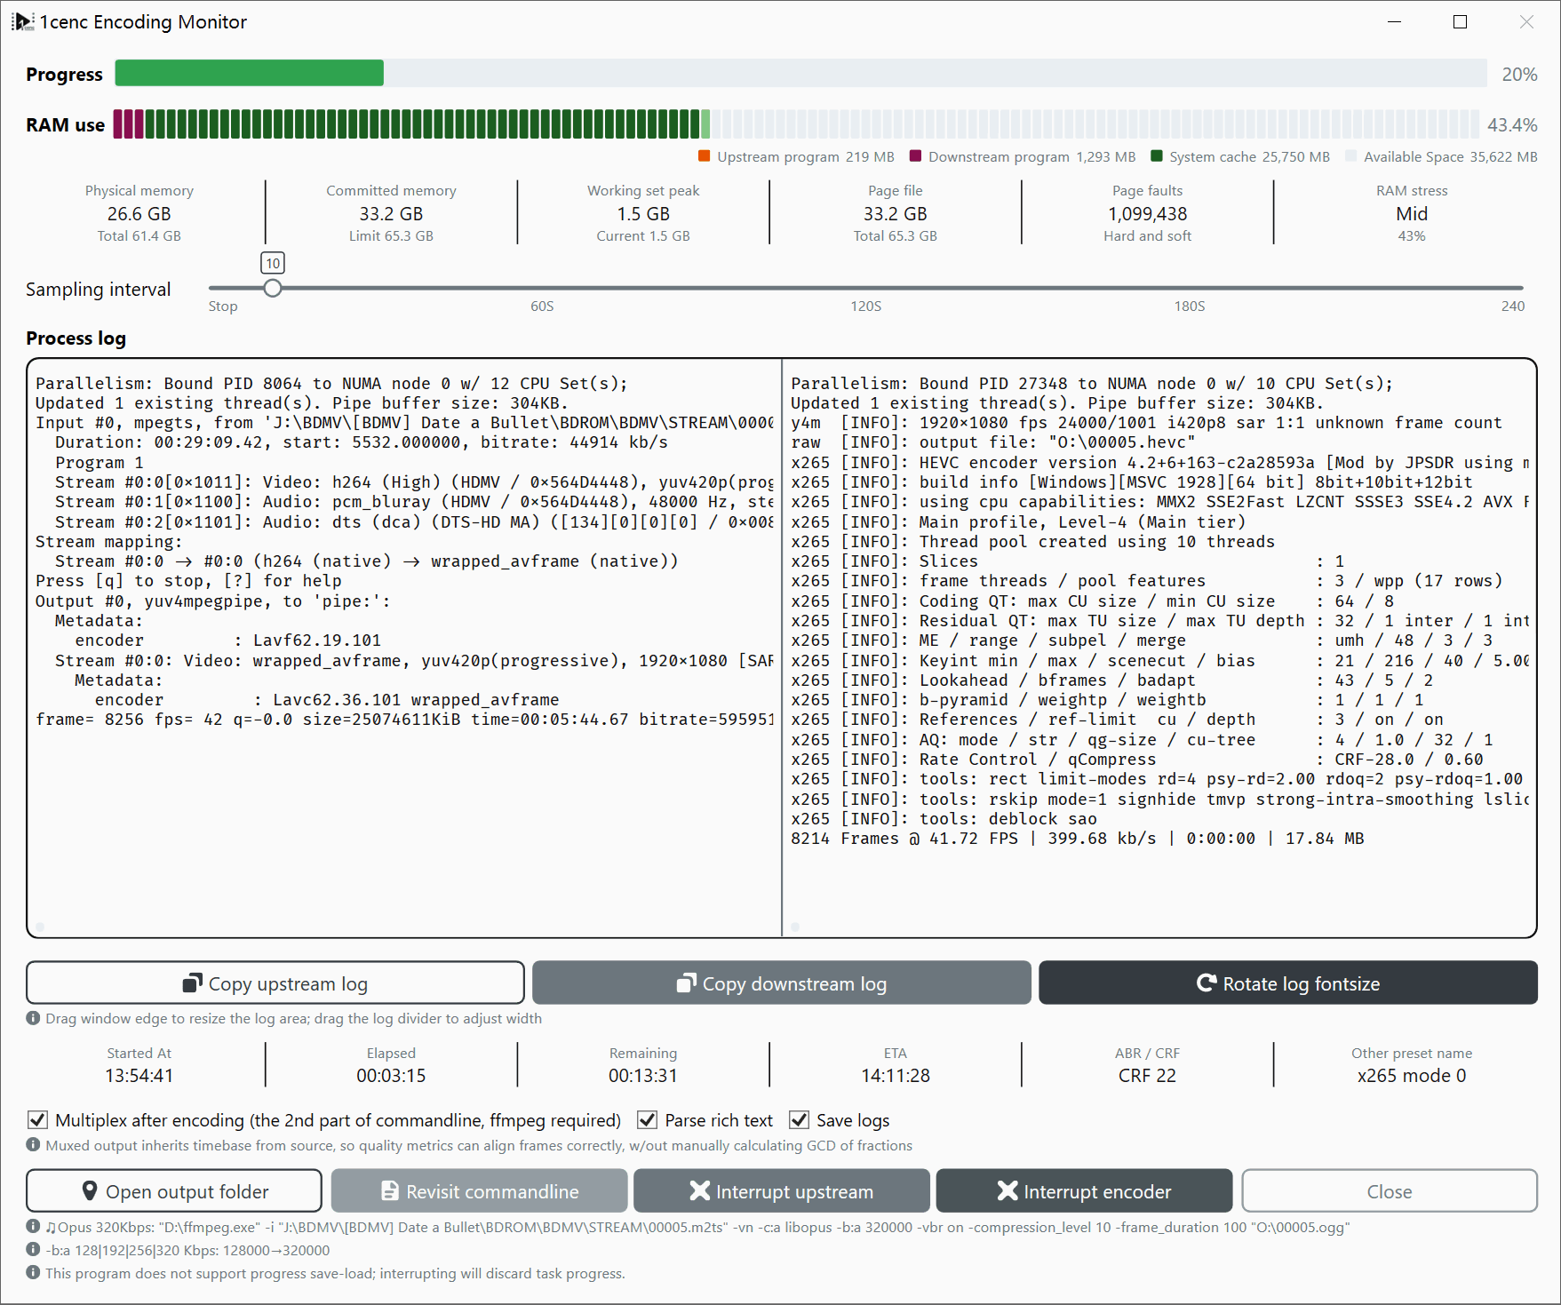
Task: Click the Page file 33.2 GB value
Action: 896,214
